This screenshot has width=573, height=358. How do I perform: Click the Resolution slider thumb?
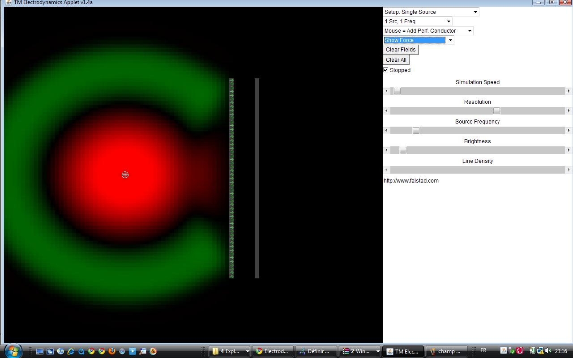click(496, 111)
